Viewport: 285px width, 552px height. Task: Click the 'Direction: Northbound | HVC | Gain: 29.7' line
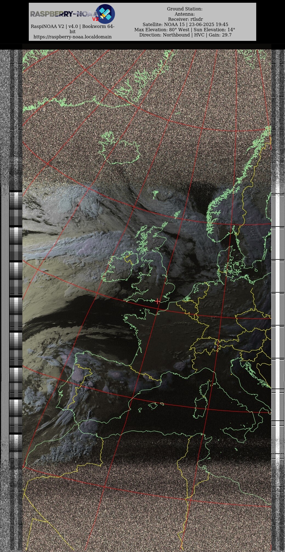pyautogui.click(x=185, y=35)
